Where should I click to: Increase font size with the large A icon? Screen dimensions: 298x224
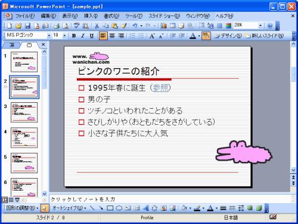tap(152, 36)
